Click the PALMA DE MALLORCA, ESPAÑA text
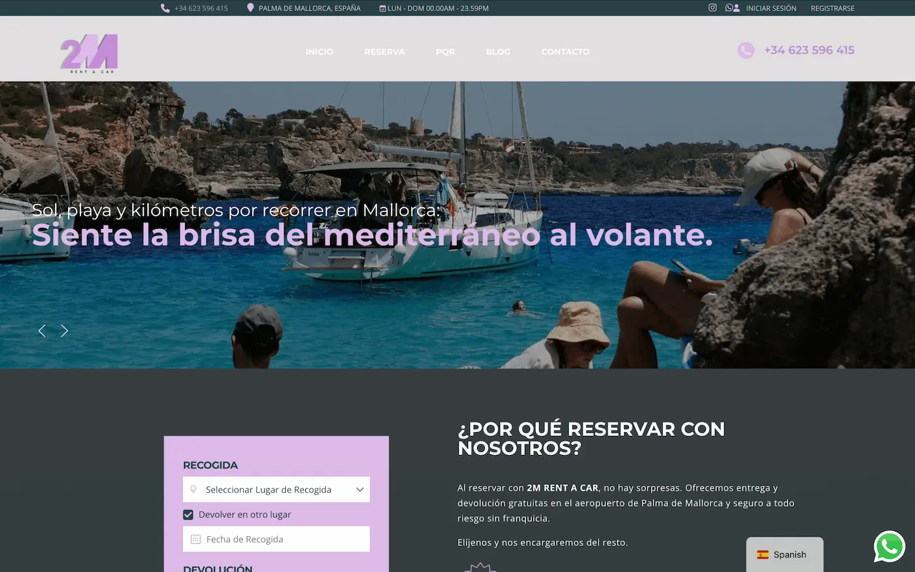This screenshot has width=915, height=572. pyautogui.click(x=310, y=8)
